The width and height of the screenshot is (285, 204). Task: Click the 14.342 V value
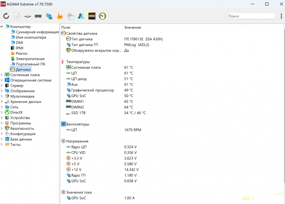pyautogui.click(x=131, y=169)
